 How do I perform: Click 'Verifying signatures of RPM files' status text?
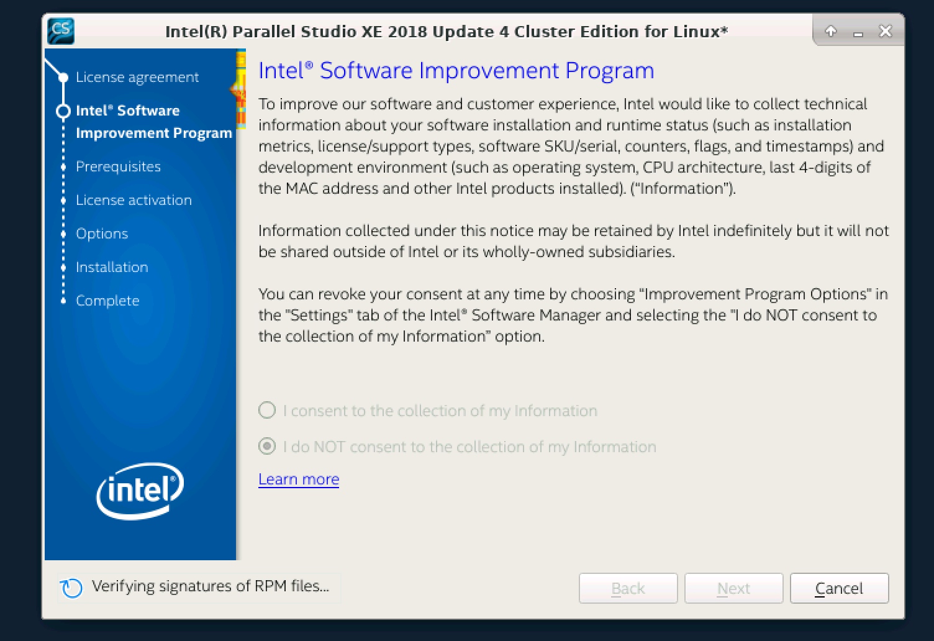(x=211, y=586)
